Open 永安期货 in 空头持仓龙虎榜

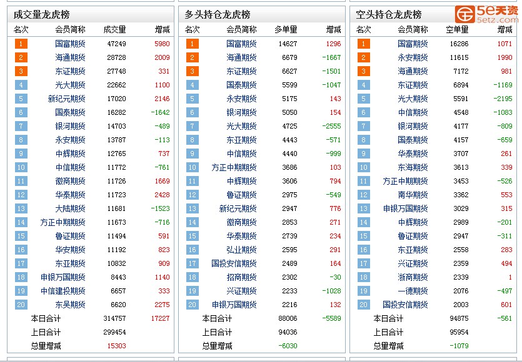(x=413, y=57)
